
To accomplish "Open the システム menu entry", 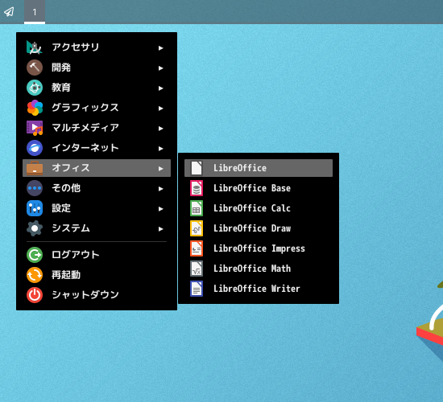I will pos(97,228).
